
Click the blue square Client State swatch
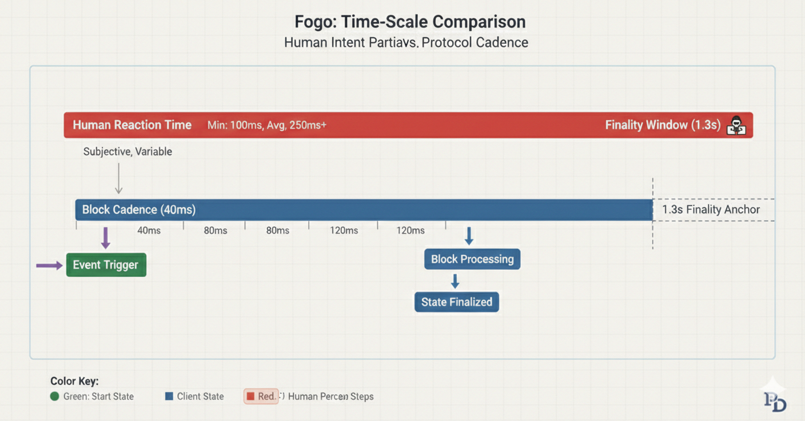(x=169, y=396)
